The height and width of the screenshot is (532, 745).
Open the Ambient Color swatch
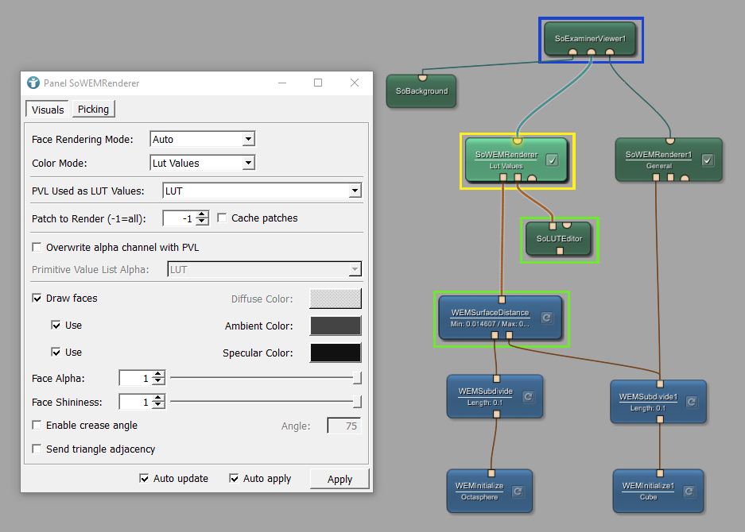335,326
